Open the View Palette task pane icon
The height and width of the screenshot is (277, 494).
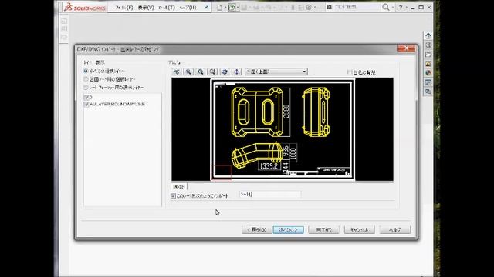(428, 64)
